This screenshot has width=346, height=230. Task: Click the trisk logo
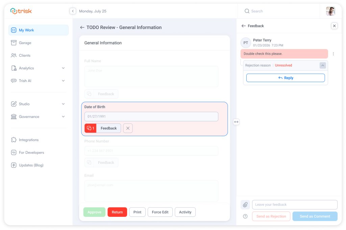point(21,11)
